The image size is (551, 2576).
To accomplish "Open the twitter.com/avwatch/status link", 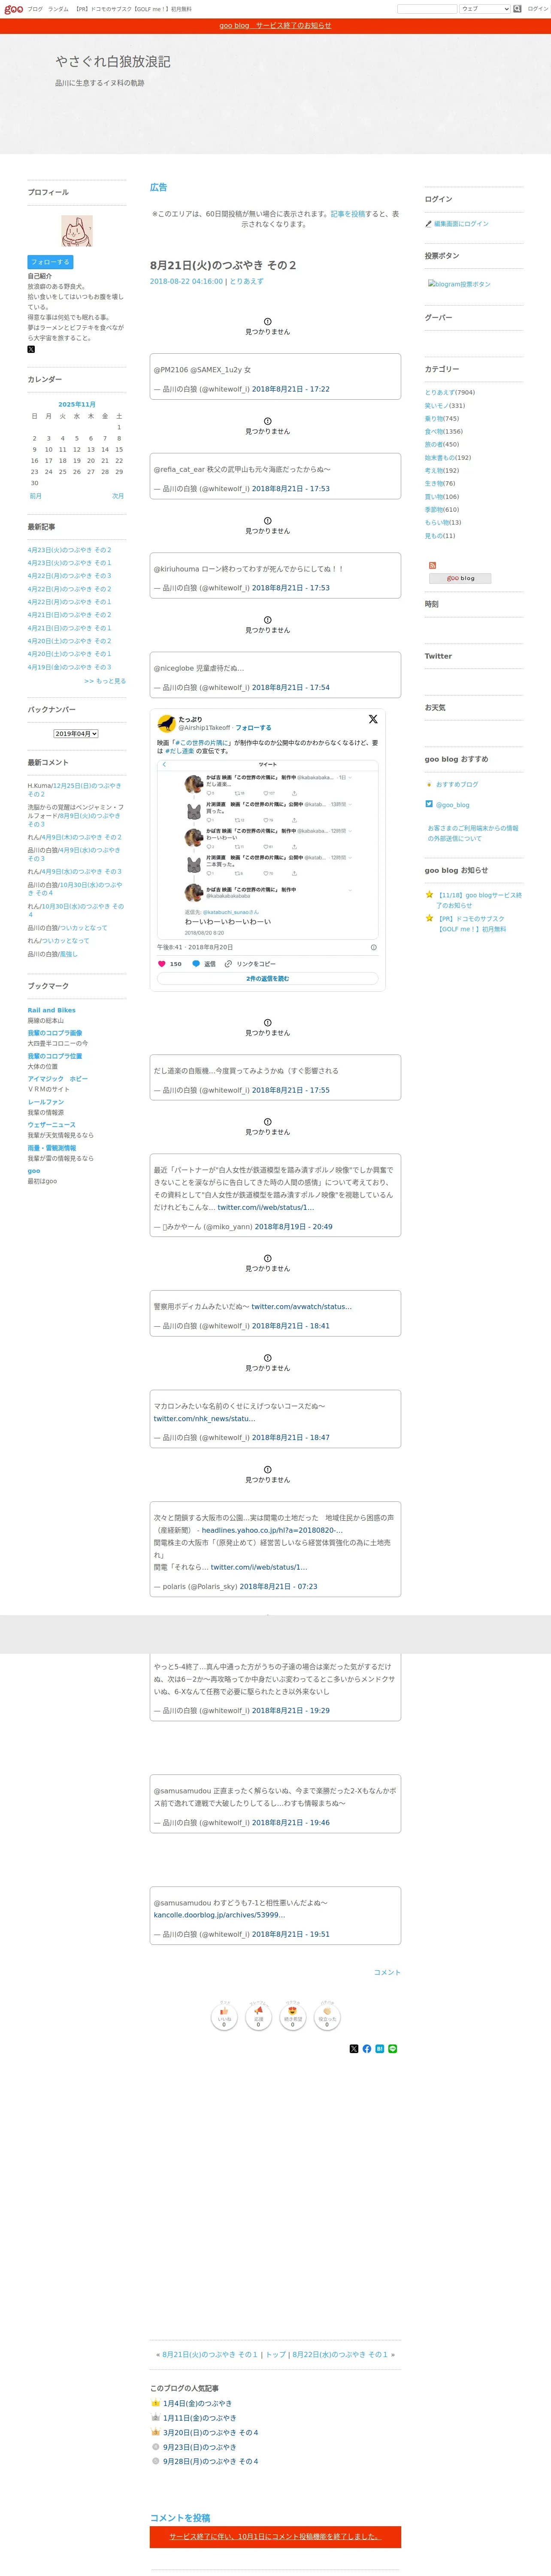I will (x=301, y=1306).
